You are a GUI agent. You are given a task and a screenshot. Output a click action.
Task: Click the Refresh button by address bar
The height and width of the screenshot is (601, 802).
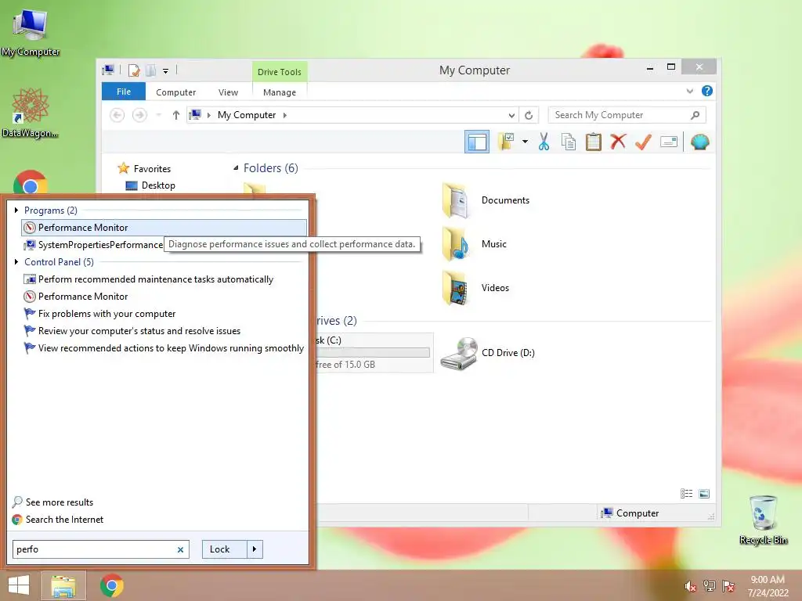pos(529,115)
